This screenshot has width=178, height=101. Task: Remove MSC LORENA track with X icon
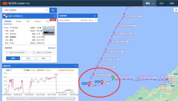(x=95, y=20)
